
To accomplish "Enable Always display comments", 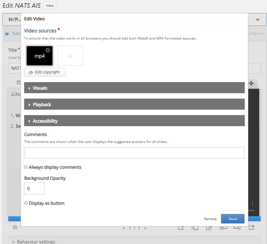I will [26, 167].
